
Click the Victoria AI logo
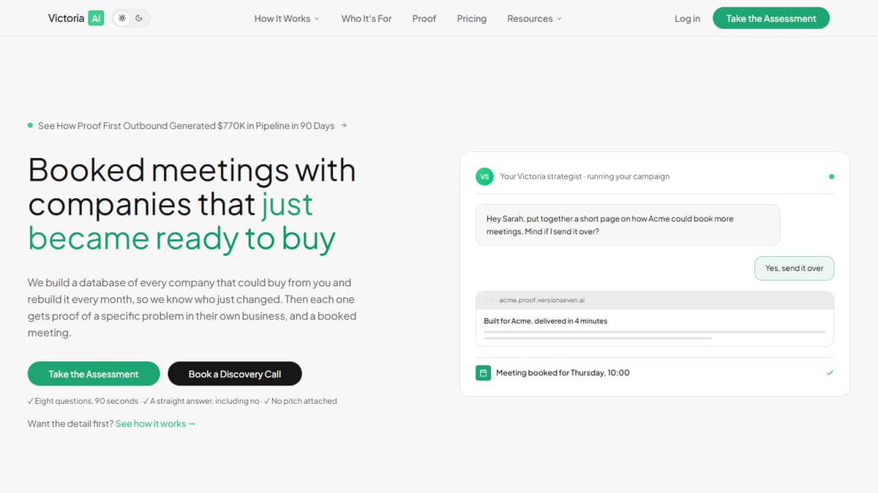(x=76, y=18)
